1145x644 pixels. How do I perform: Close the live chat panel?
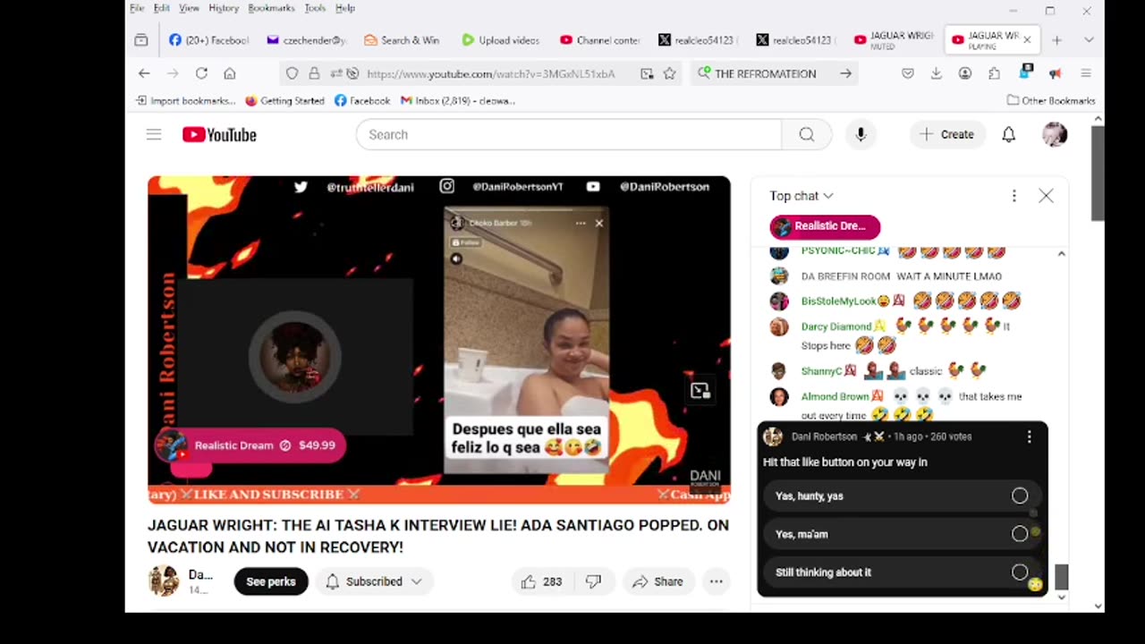tap(1046, 196)
